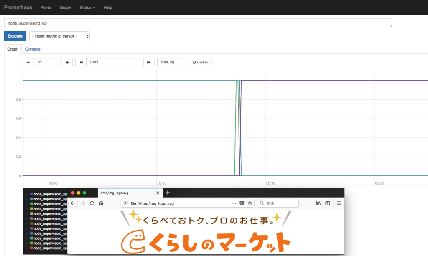428x256 pixels.
Task: Save page to Pocket
Action: click(242, 203)
